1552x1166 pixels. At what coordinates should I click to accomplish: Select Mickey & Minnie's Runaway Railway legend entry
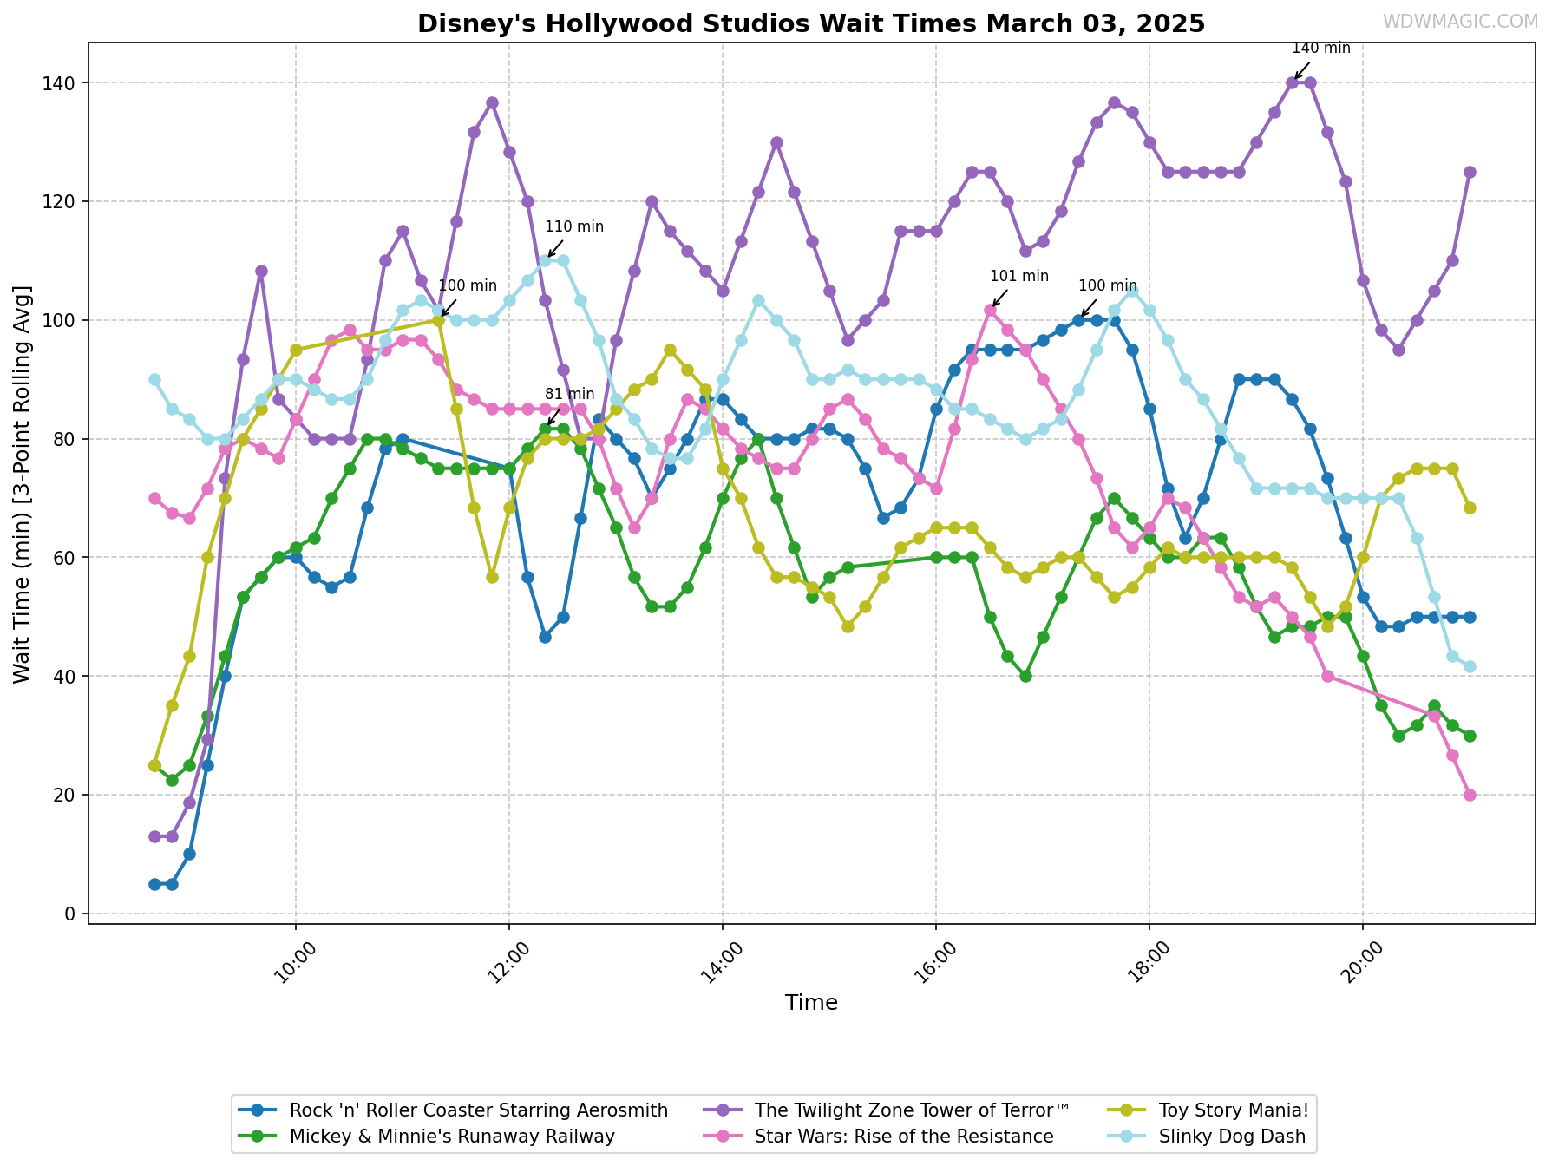pyautogui.click(x=427, y=1137)
